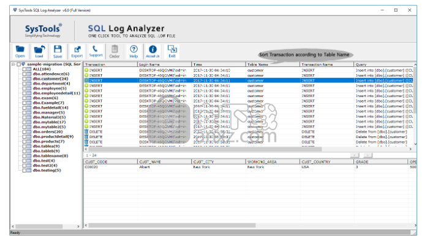Click the dbo.test2(4) table icon
Viewport: 427px width, 240px height.
click(x=29, y=166)
